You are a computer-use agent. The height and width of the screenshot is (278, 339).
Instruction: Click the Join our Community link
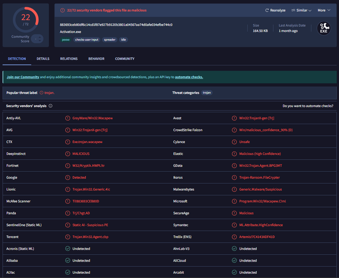pyautogui.click(x=23, y=77)
